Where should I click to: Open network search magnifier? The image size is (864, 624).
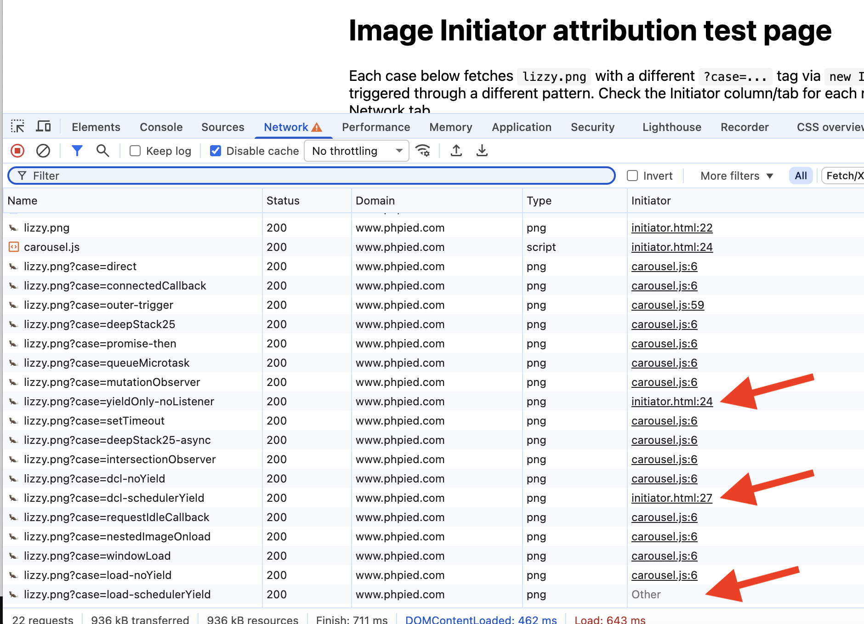point(102,151)
